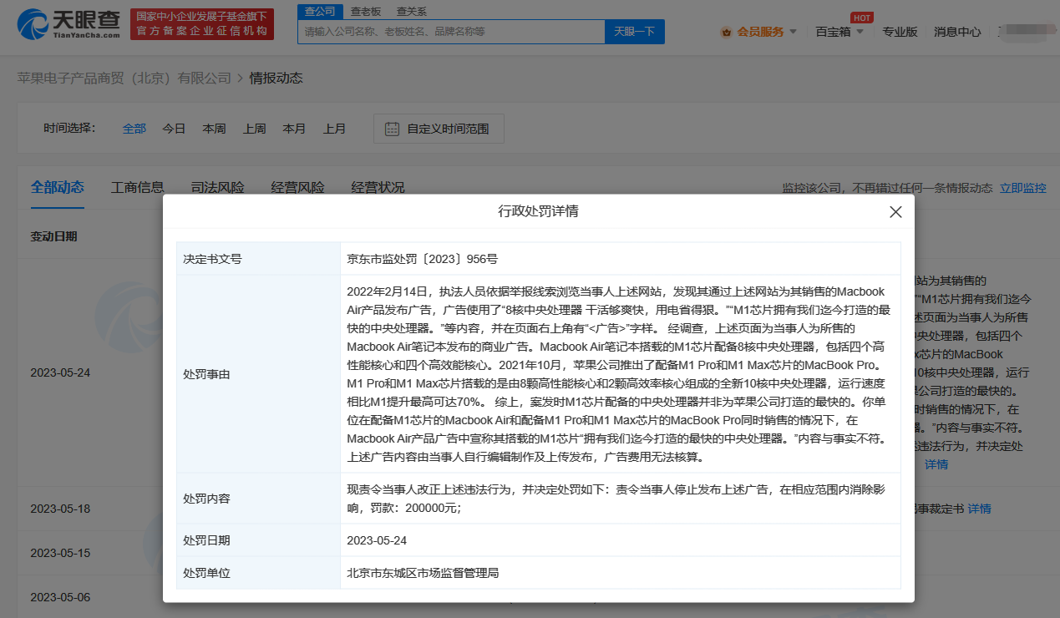This screenshot has width=1060, height=618.
Task: Click the 决定书文号 label cell
Action: coord(258,259)
